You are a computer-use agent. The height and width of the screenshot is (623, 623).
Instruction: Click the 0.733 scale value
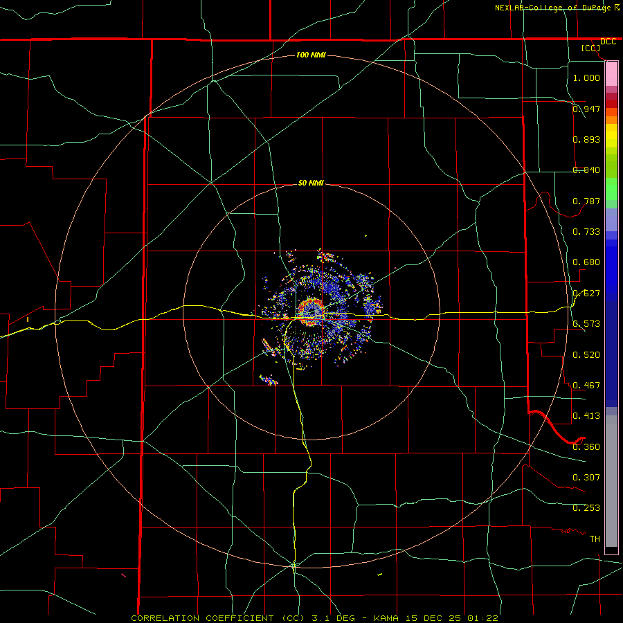click(586, 231)
